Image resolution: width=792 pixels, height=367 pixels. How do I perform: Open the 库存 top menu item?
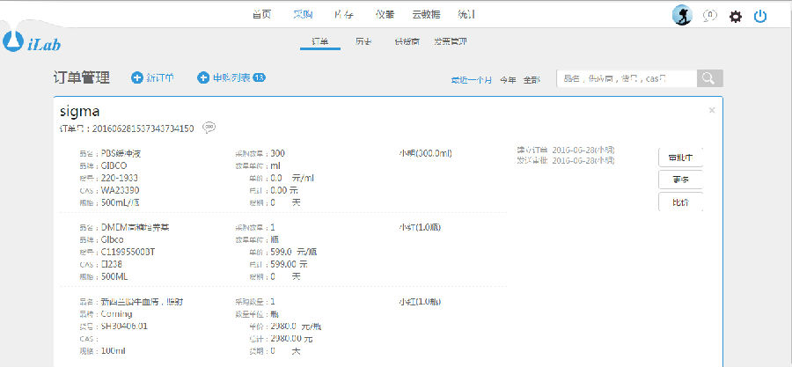pyautogui.click(x=343, y=15)
